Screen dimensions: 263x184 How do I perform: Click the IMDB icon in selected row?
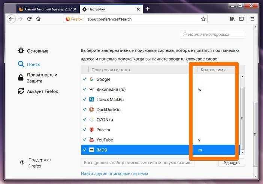pos(91,150)
